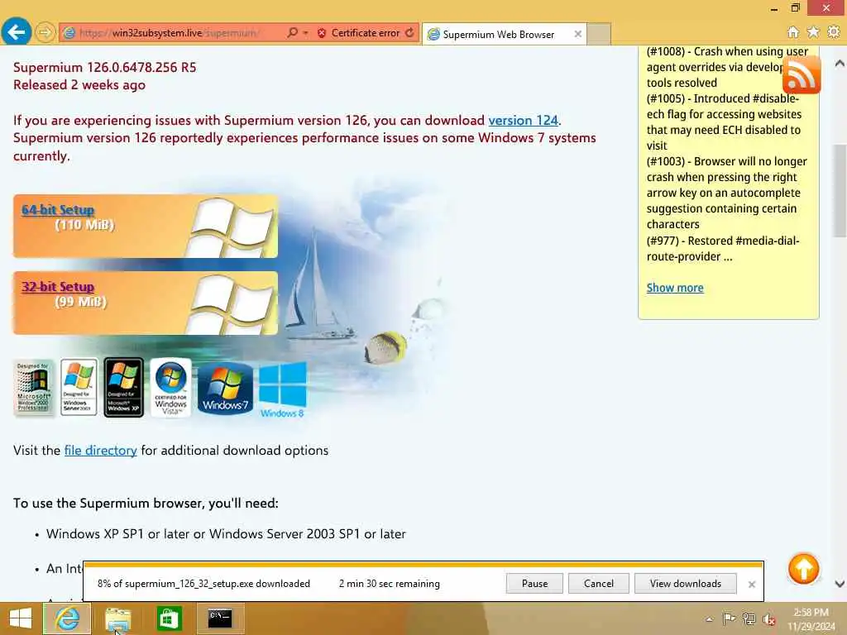Go to the home page icon

coord(793,32)
